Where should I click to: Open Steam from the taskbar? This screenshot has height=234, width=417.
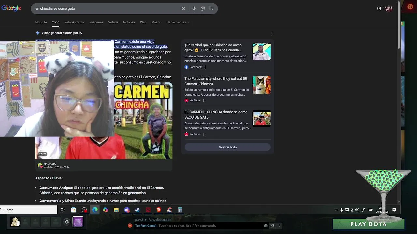tap(137, 210)
